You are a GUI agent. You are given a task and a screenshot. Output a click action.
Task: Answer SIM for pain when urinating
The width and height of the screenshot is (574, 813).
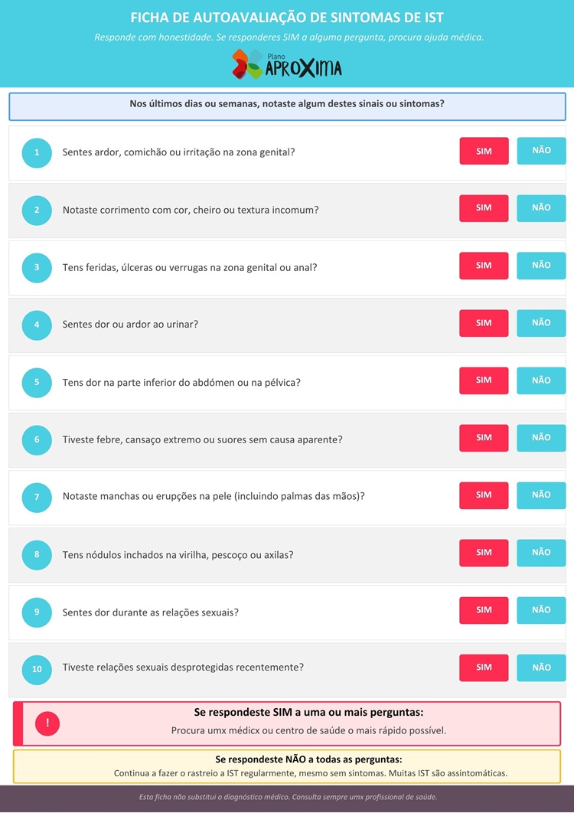coord(484,323)
